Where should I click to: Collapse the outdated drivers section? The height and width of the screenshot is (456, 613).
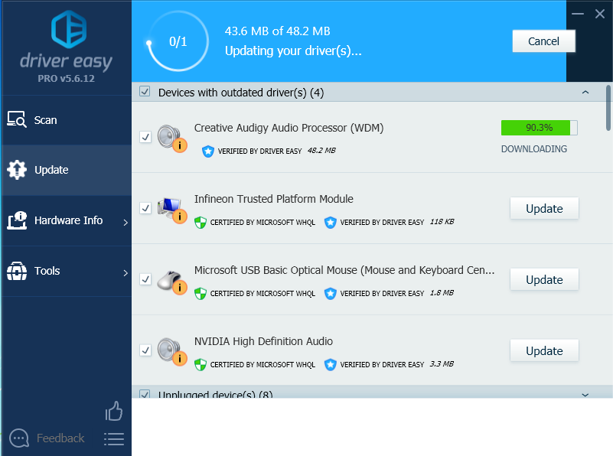(x=585, y=93)
